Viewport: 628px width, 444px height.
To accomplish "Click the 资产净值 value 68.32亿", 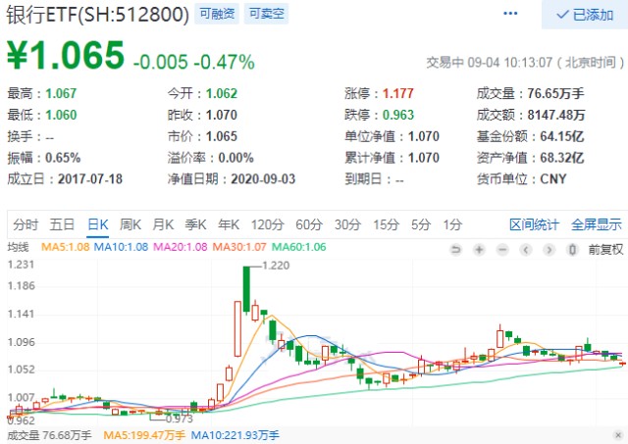I will 562,158.
